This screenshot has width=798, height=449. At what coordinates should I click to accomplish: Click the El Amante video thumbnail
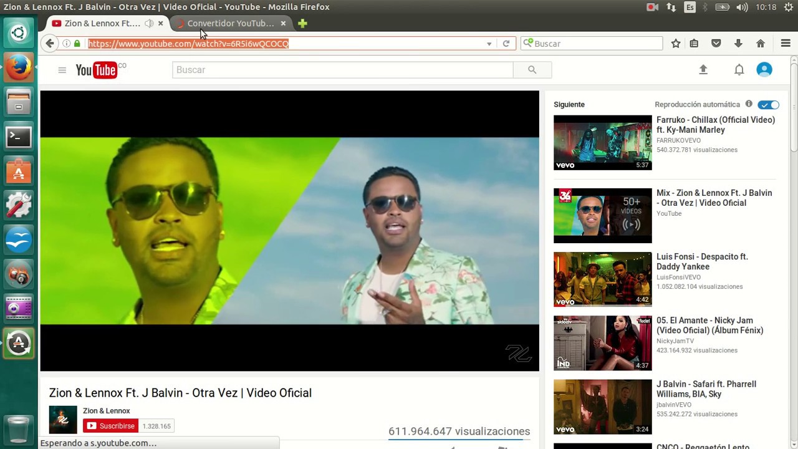[x=602, y=343]
